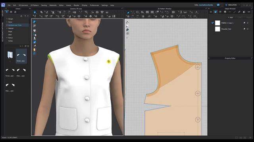Open the Topstitch tab icon in Object Browser
This screenshot has height=142, width=254.
[x=235, y=12]
